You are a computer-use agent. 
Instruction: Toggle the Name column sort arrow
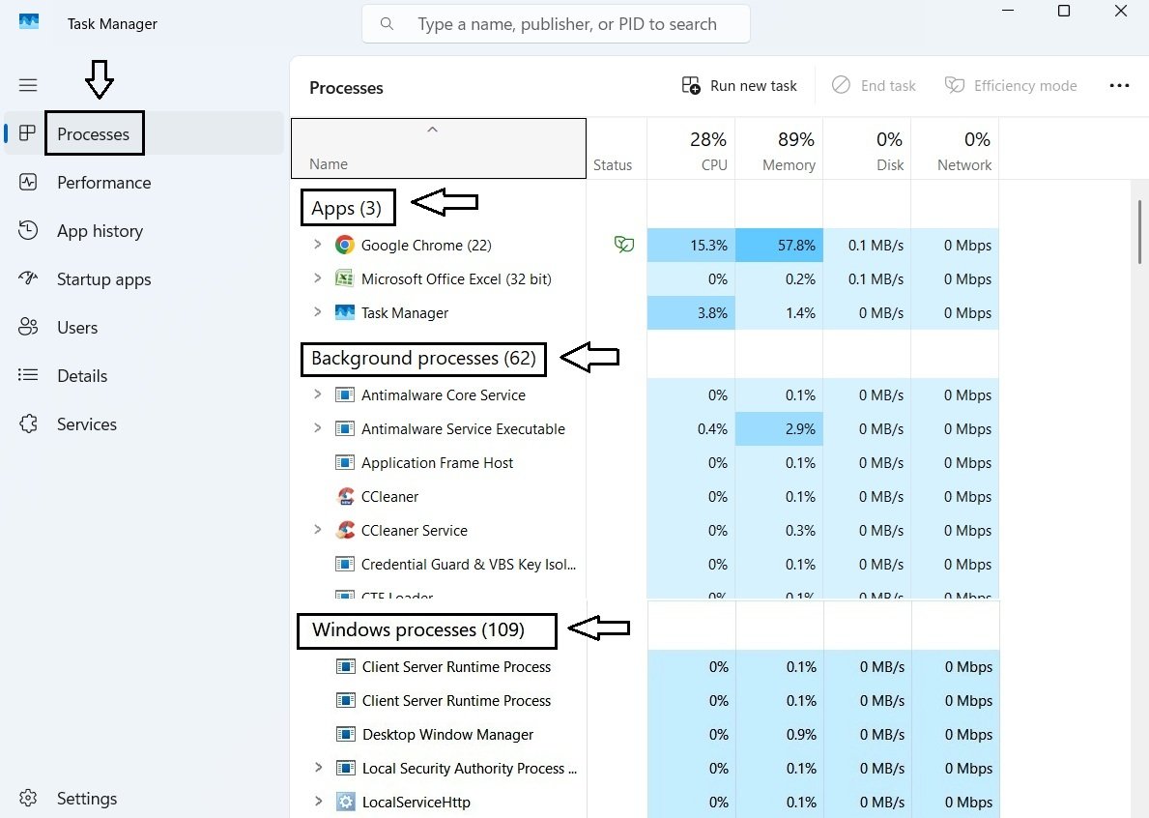point(432,130)
